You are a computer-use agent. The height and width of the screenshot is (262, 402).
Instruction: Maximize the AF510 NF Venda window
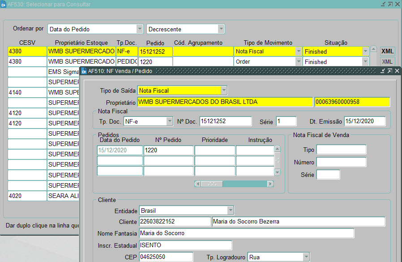tap(389, 71)
